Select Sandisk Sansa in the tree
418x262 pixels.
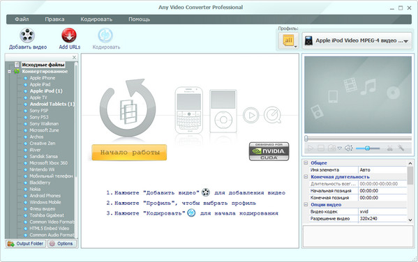(43, 156)
